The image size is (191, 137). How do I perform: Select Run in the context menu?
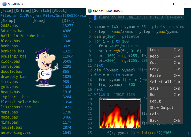click(153, 95)
